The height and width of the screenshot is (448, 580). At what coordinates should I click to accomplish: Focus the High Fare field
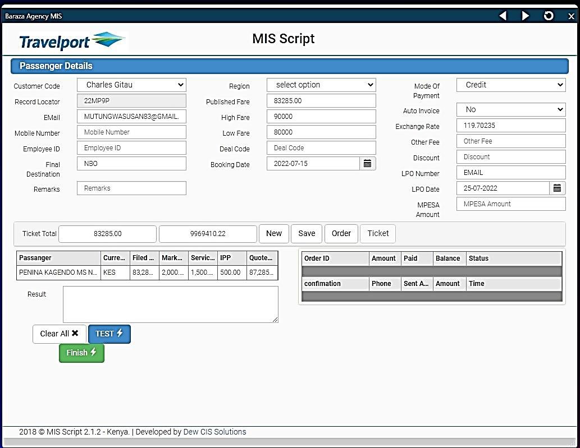point(321,117)
